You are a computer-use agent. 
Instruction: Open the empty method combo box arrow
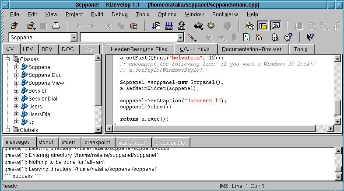[x=180, y=38]
